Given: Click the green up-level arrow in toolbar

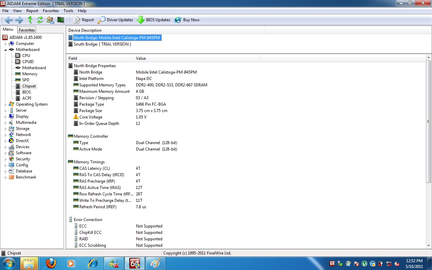Looking at the screenshot, I should tap(30, 20).
